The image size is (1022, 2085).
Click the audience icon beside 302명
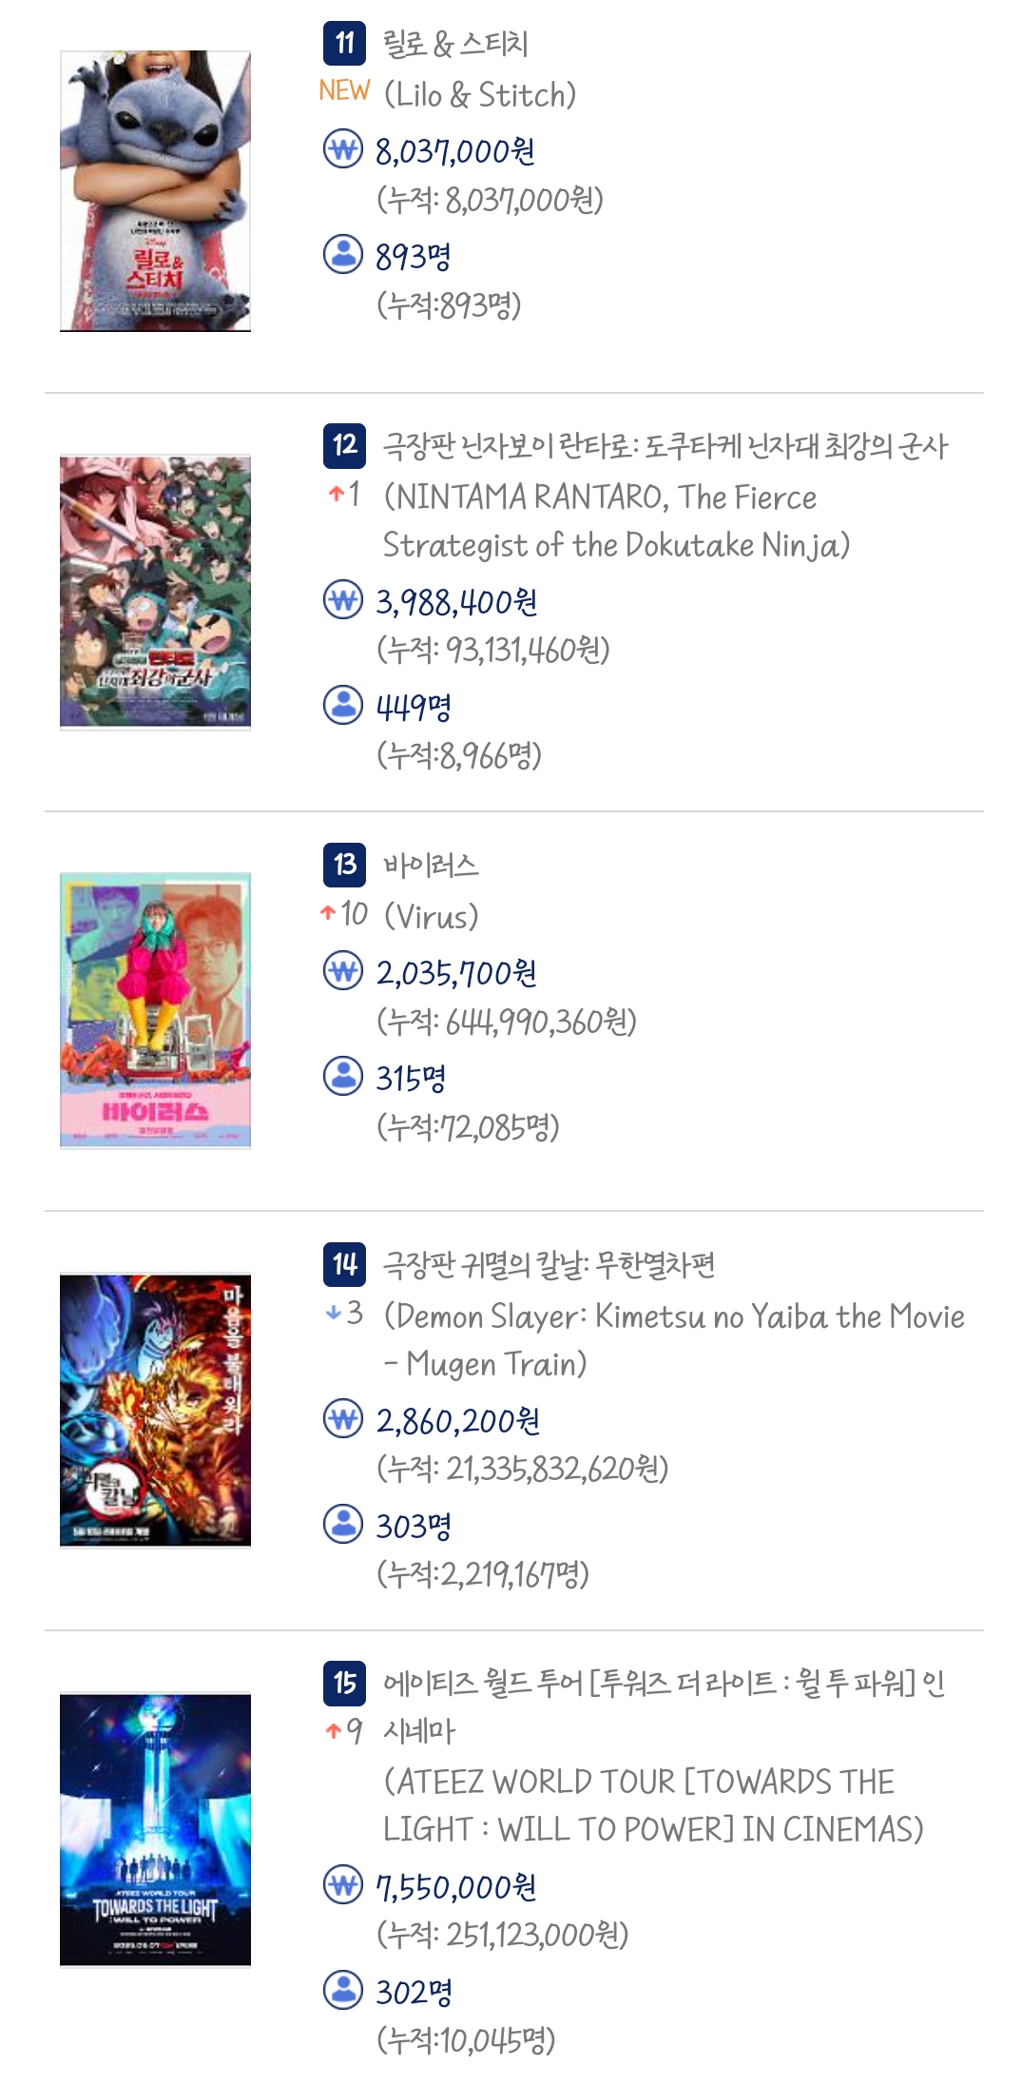point(343,1989)
